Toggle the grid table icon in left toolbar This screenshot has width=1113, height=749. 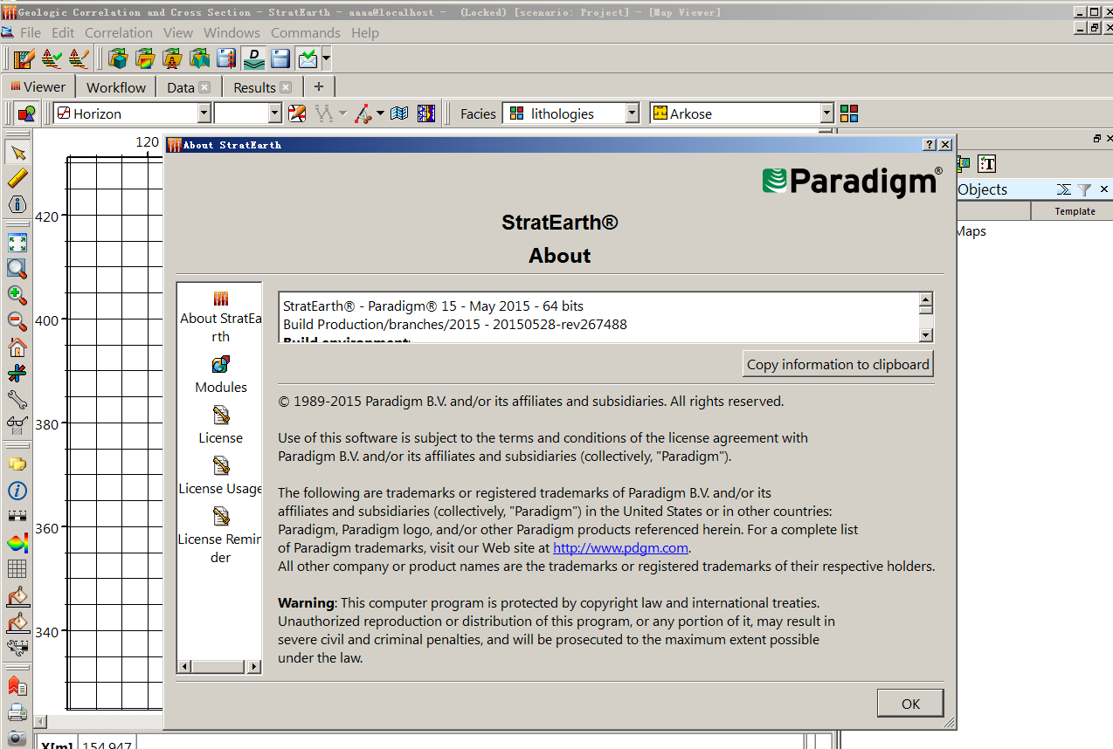(x=17, y=569)
